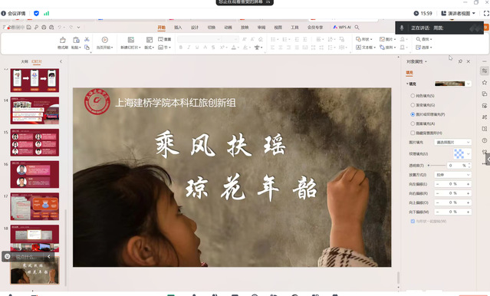Click the Cut scissors icon
The width and height of the screenshot is (490, 296).
87,39
